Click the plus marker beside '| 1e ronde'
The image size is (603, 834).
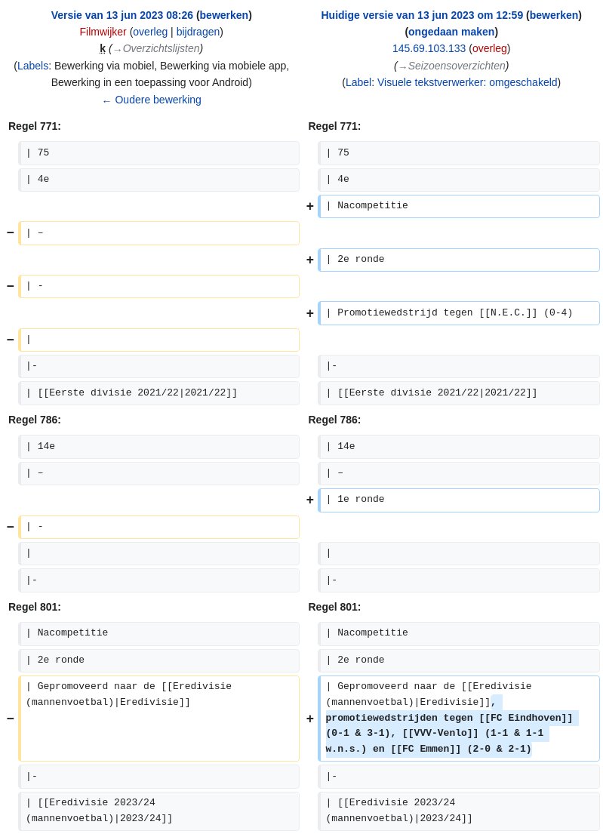tap(310, 500)
